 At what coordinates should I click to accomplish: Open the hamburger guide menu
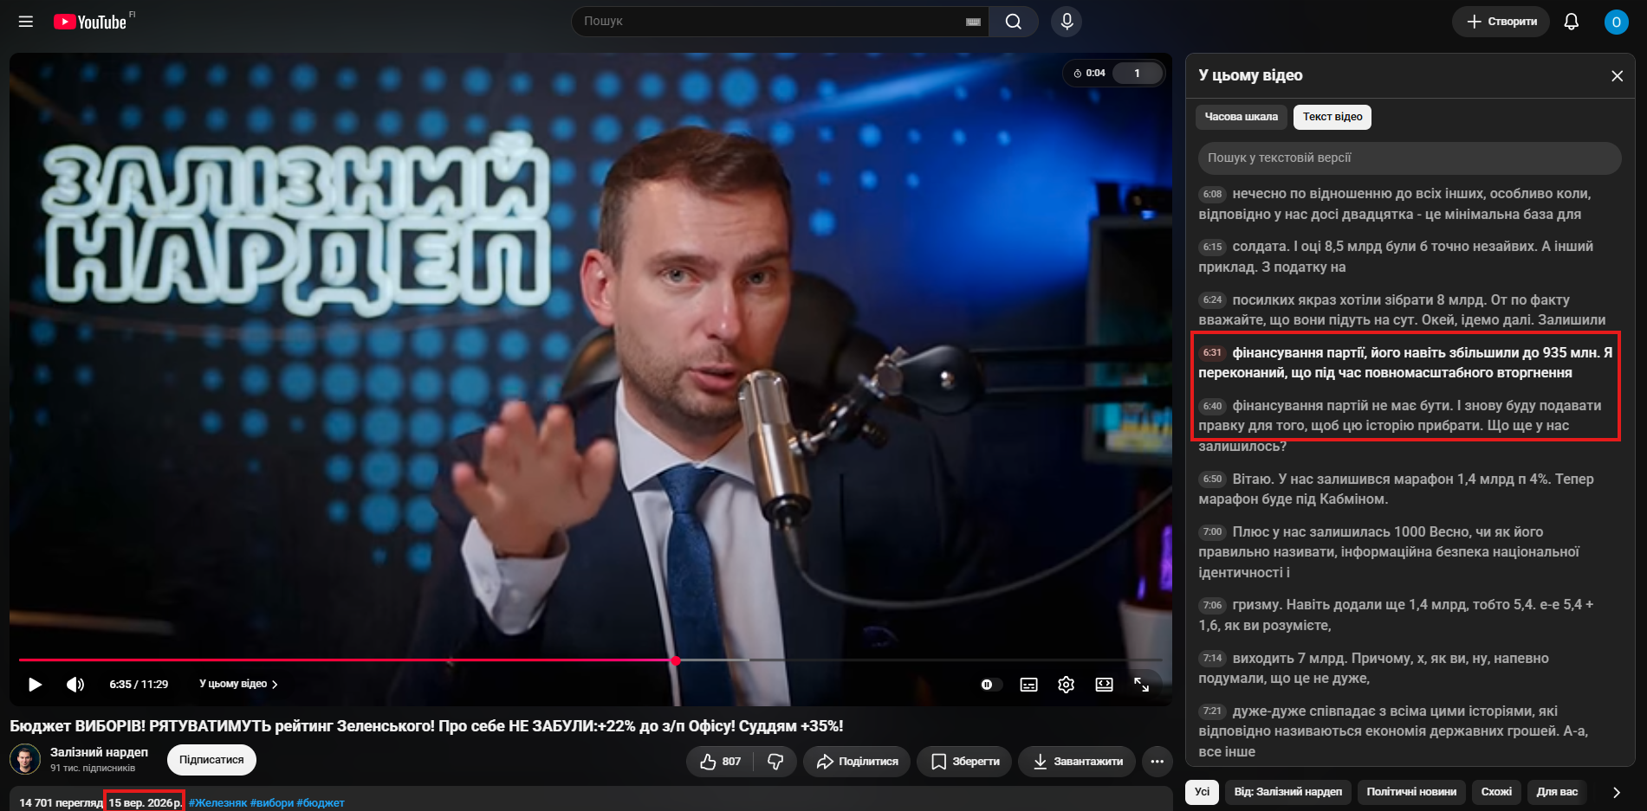tap(26, 22)
